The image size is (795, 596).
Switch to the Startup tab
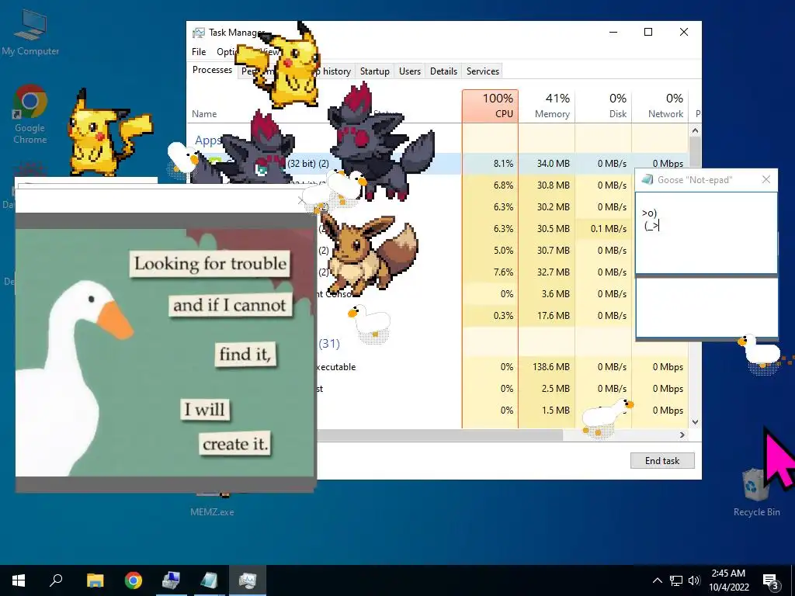375,71
